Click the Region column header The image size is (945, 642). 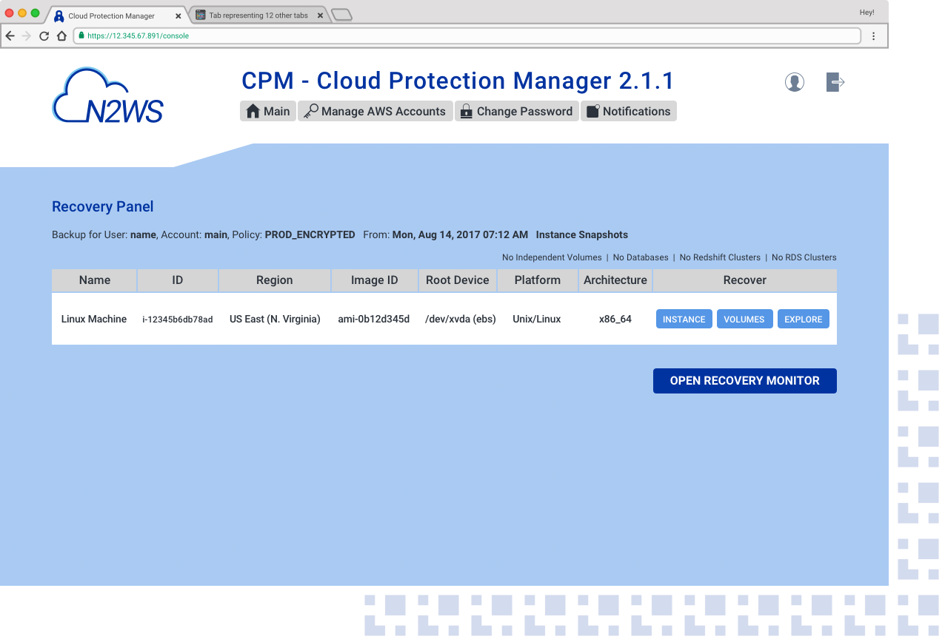click(x=275, y=280)
